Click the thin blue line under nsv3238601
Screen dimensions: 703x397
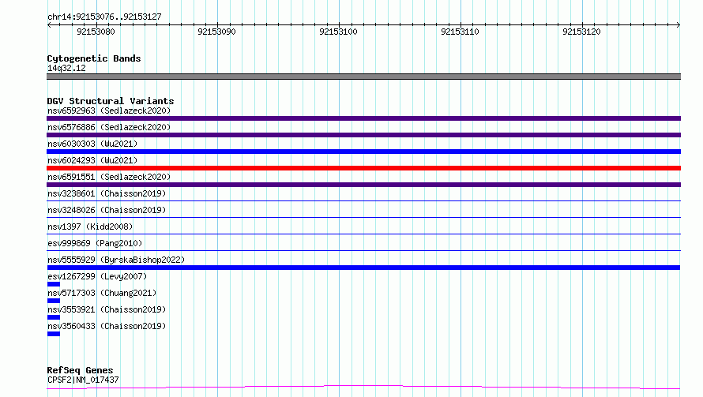point(363,200)
